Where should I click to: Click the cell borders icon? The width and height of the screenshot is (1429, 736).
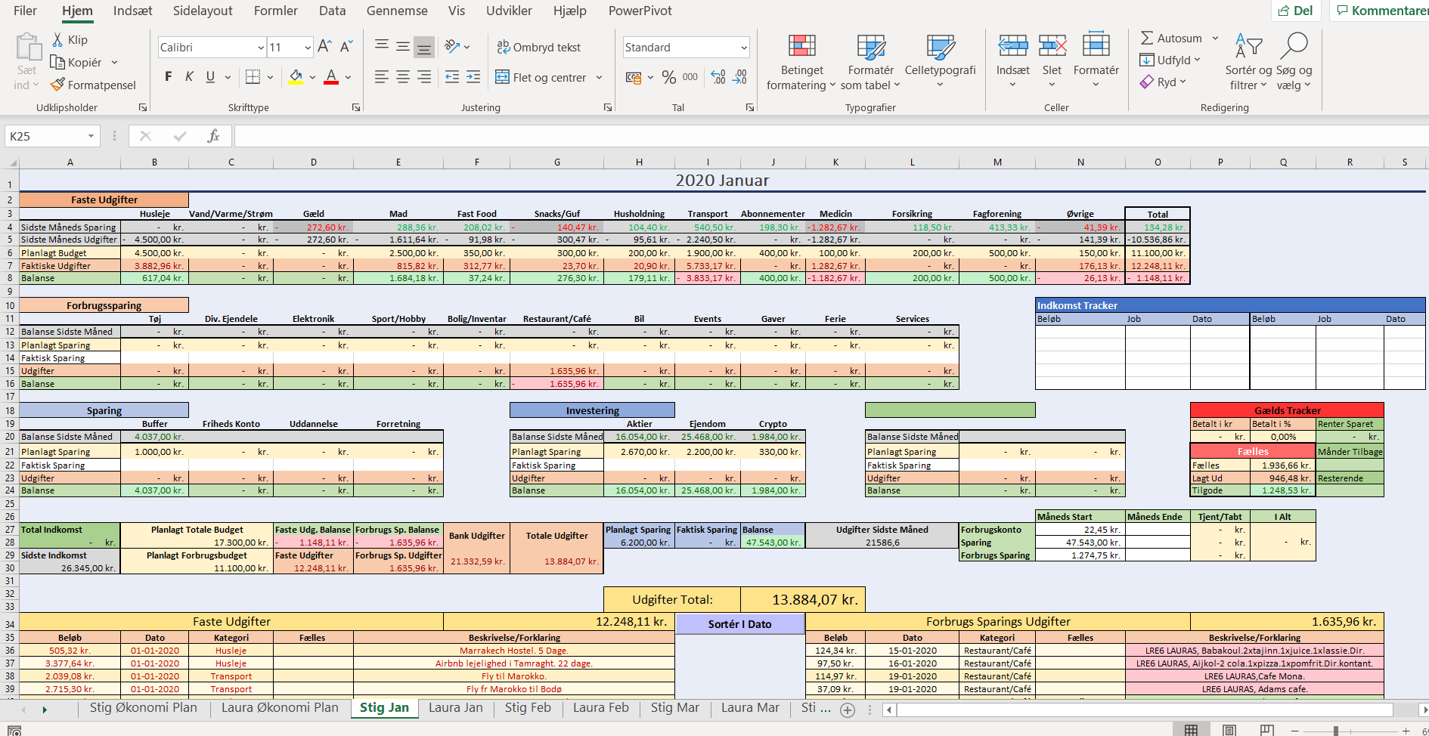coord(253,76)
